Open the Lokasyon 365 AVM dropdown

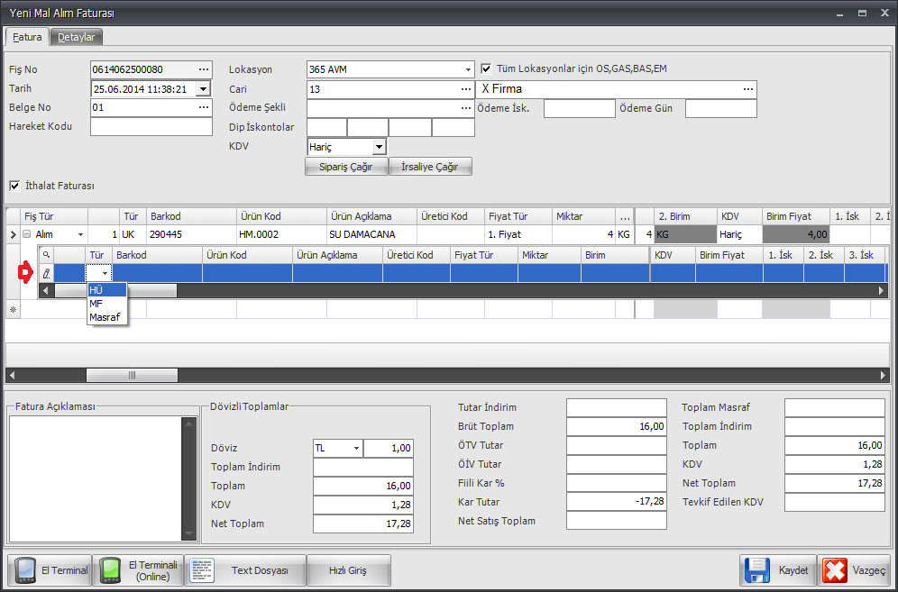(468, 69)
